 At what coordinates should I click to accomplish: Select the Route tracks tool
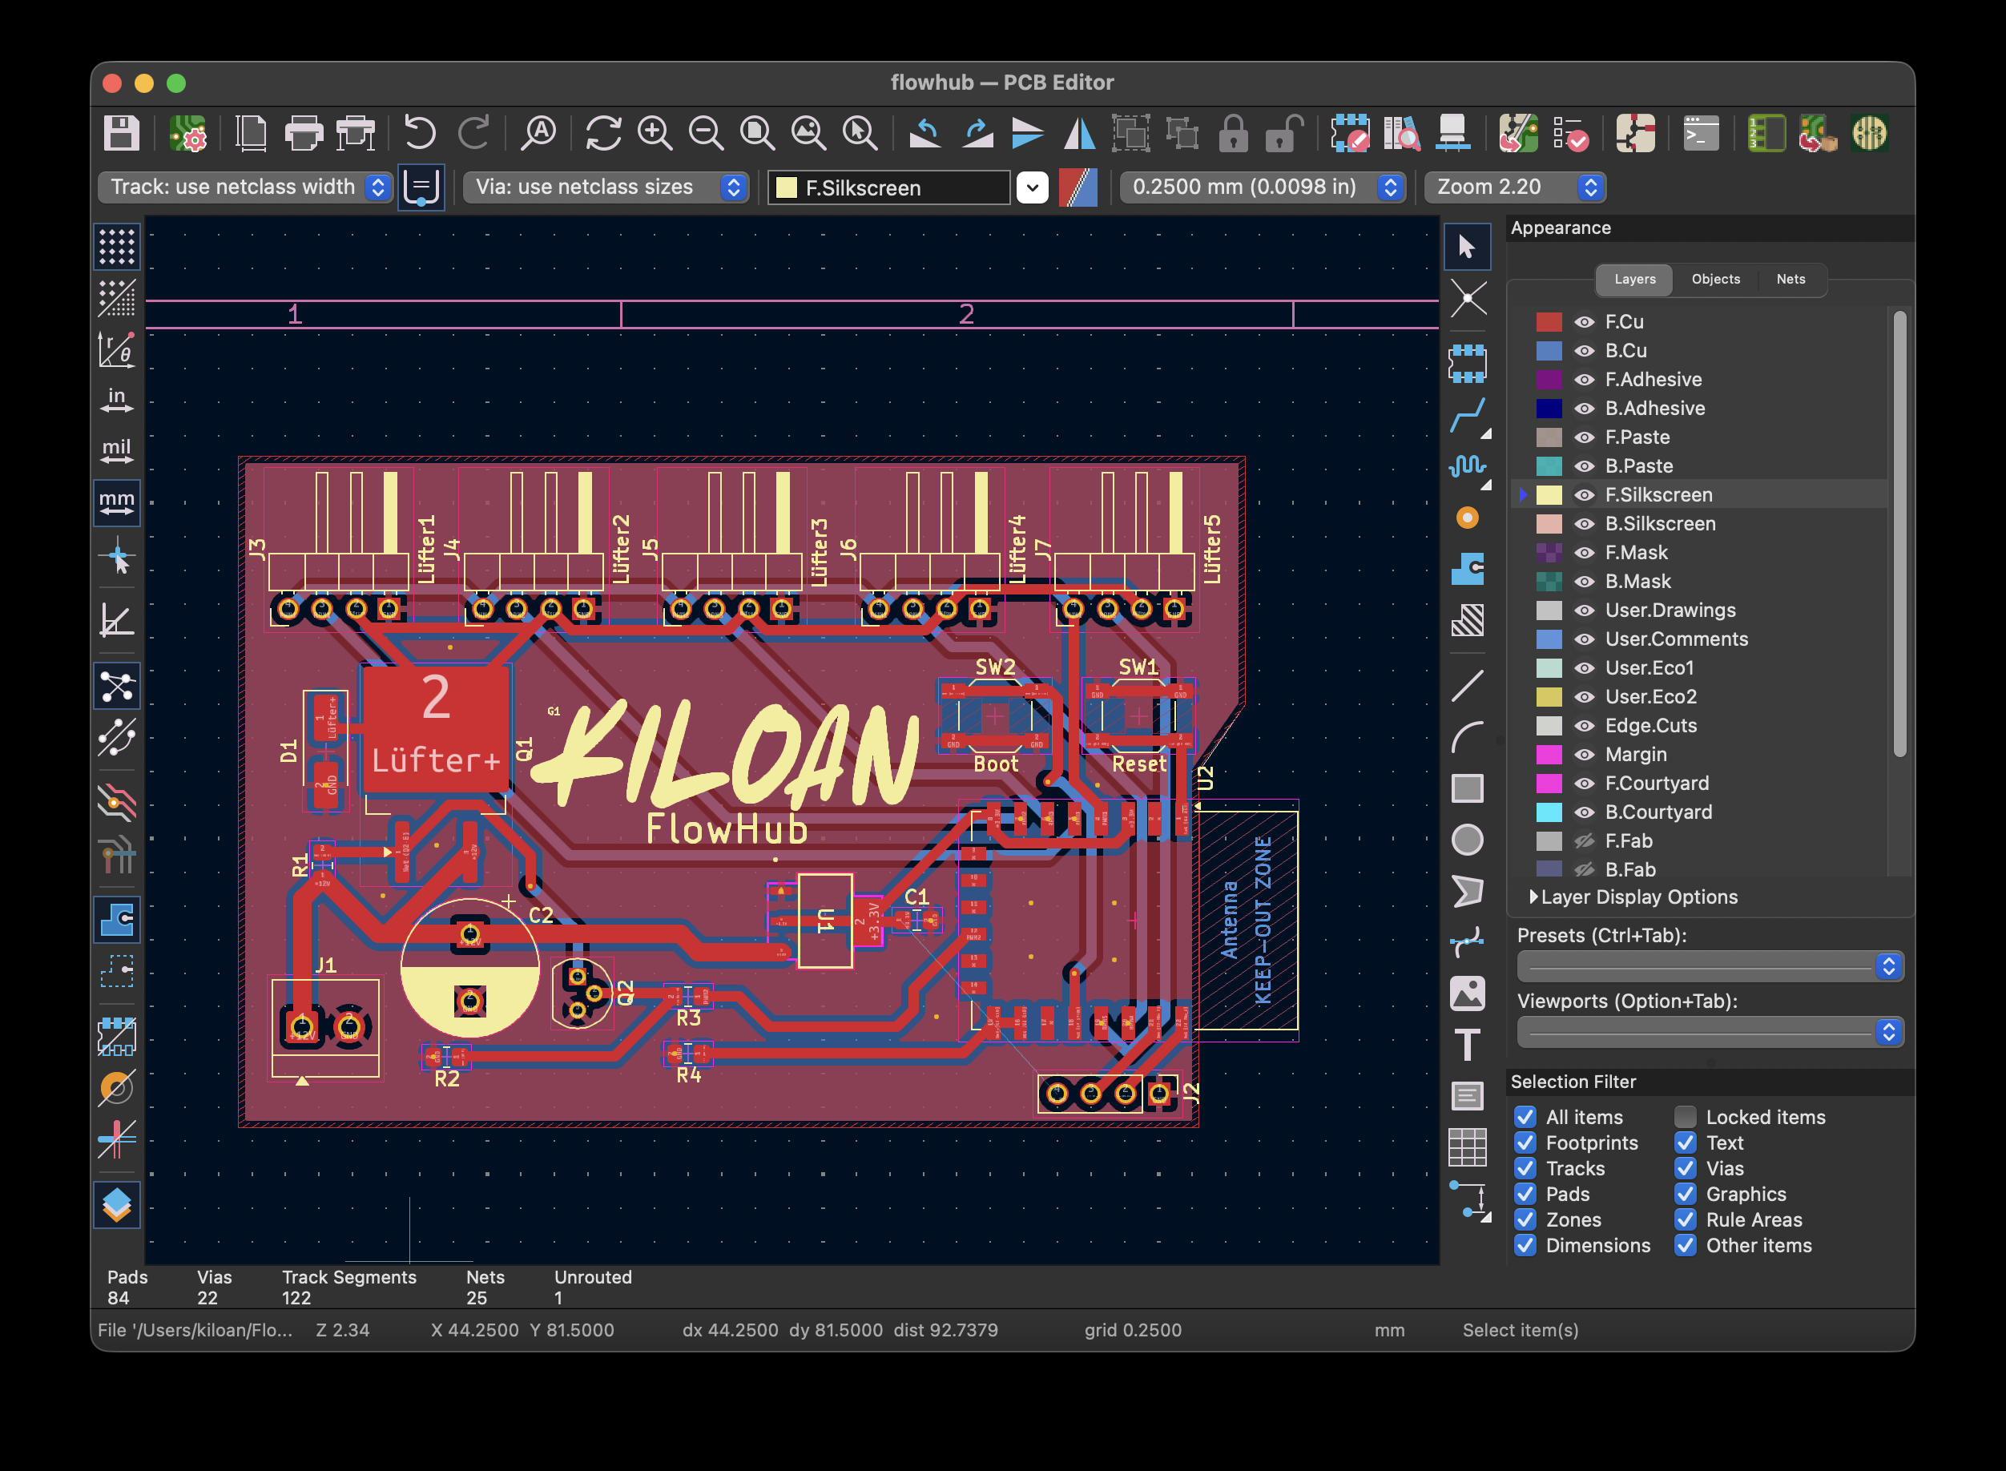click(x=1466, y=416)
